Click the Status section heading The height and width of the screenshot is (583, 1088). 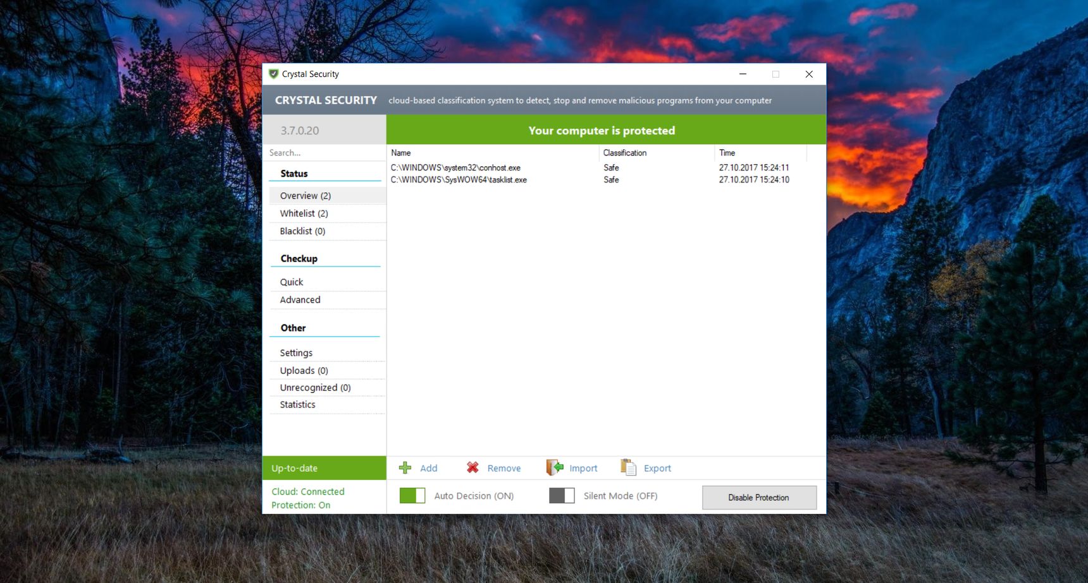[x=294, y=174]
